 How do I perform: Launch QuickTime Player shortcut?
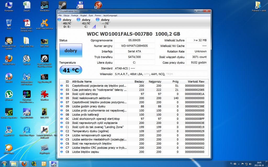(27, 131)
